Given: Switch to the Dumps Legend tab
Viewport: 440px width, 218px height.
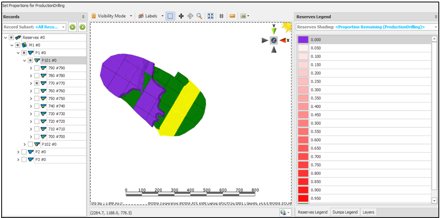Looking at the screenshot, I should coord(345,212).
